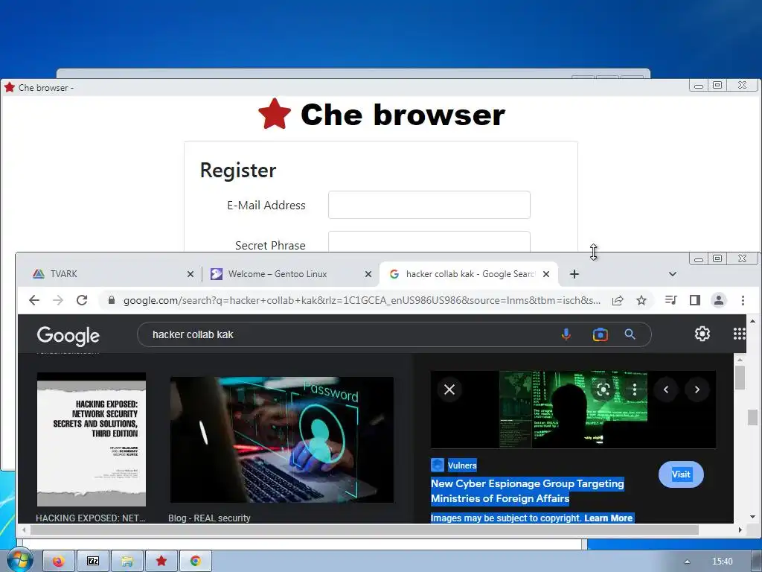Click the forward navigation arrow in Chrome
The width and height of the screenshot is (762, 572).
[58, 300]
